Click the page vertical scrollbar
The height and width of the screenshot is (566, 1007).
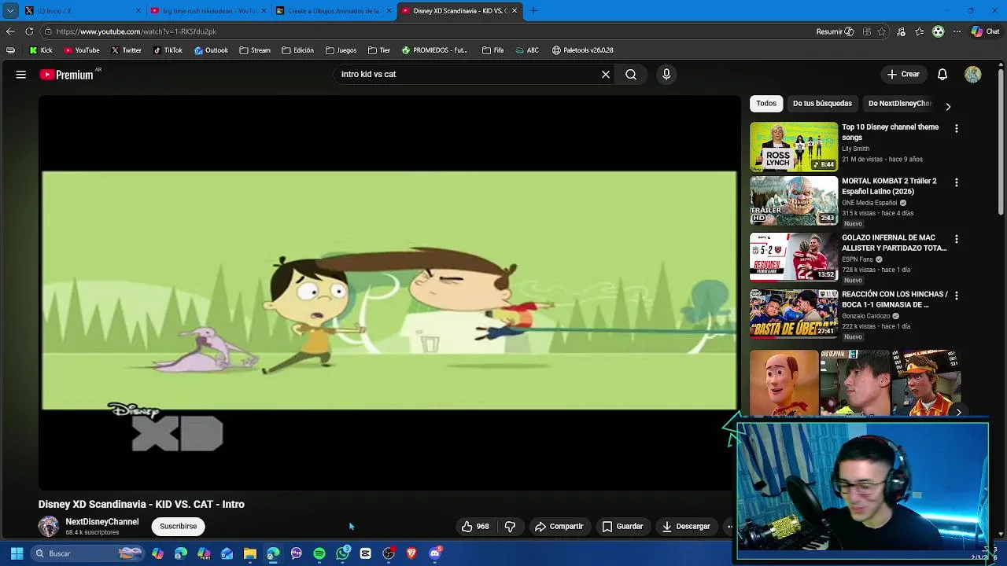tap(1001, 141)
